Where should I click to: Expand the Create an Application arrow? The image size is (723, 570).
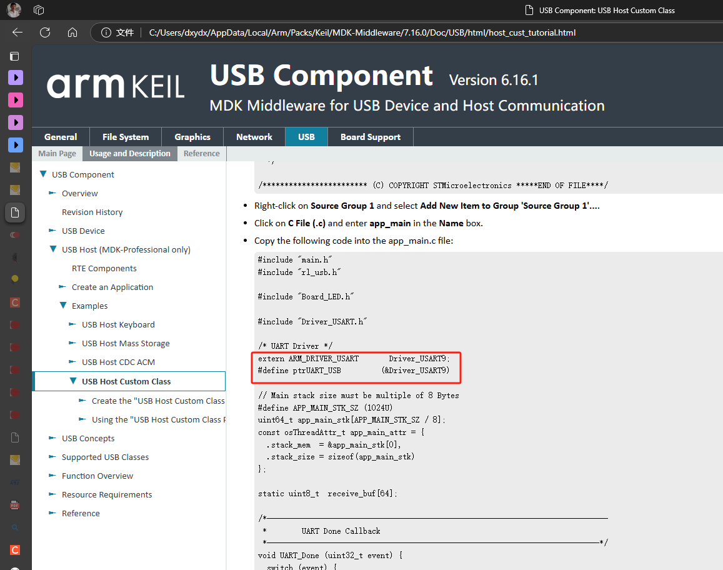tap(62, 286)
